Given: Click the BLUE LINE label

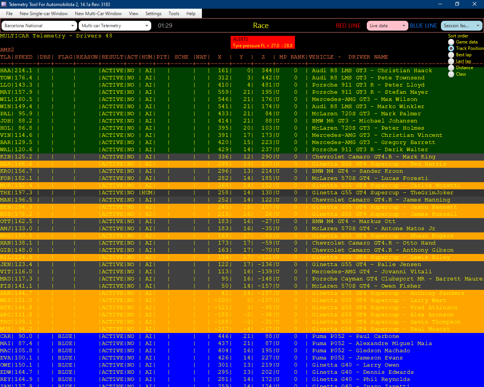Looking at the screenshot, I should (423, 26).
